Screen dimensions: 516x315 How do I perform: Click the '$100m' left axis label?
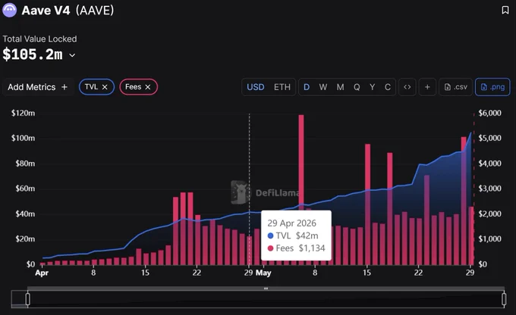point(23,138)
